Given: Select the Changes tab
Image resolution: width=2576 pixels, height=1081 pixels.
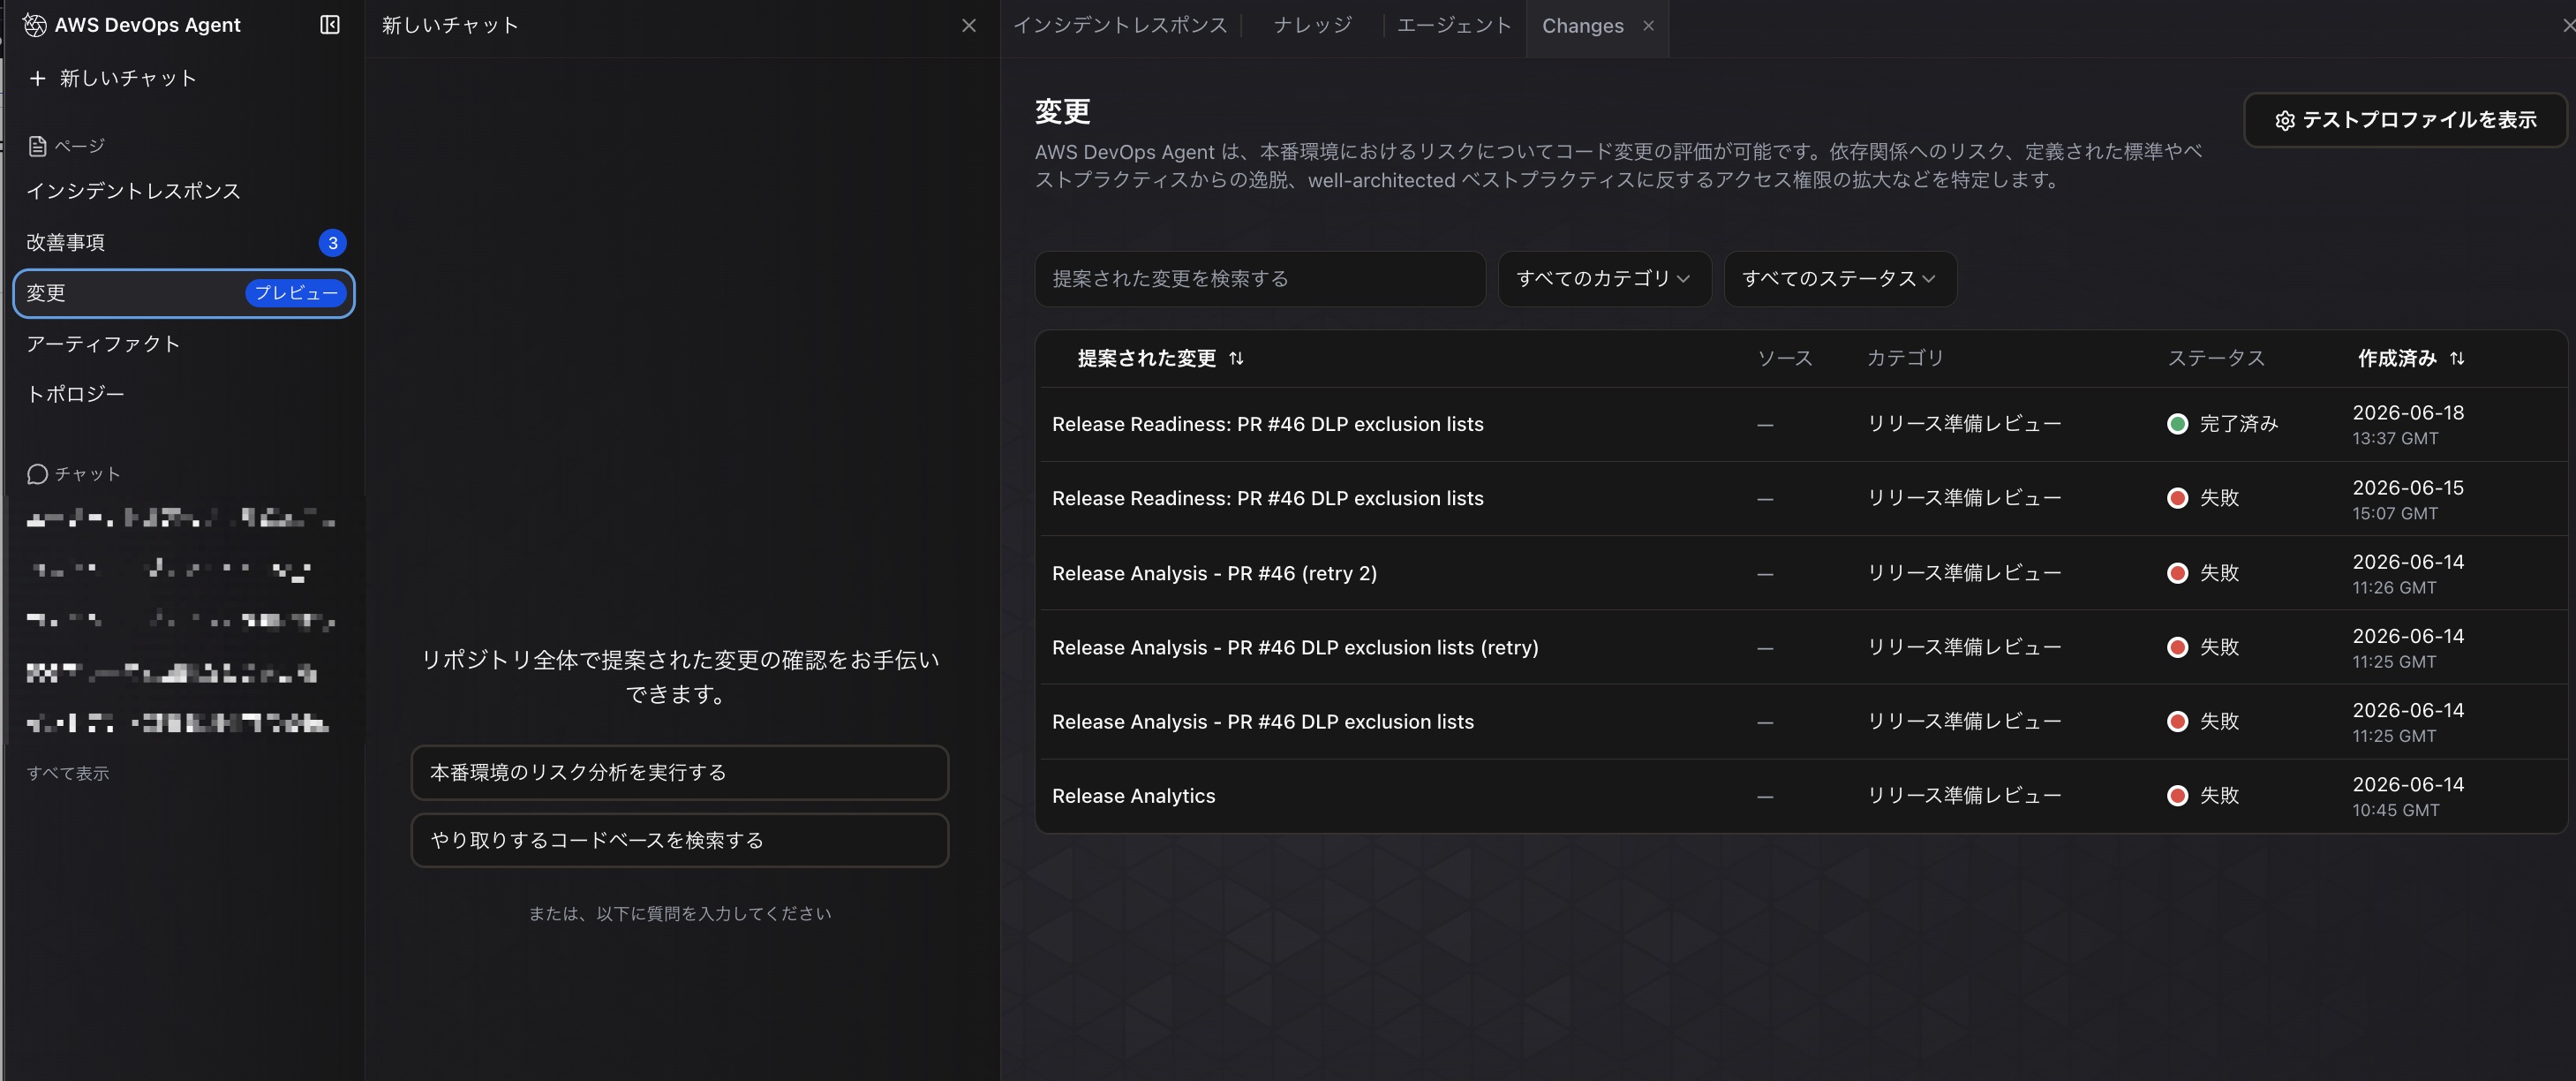Looking at the screenshot, I should (x=1582, y=26).
